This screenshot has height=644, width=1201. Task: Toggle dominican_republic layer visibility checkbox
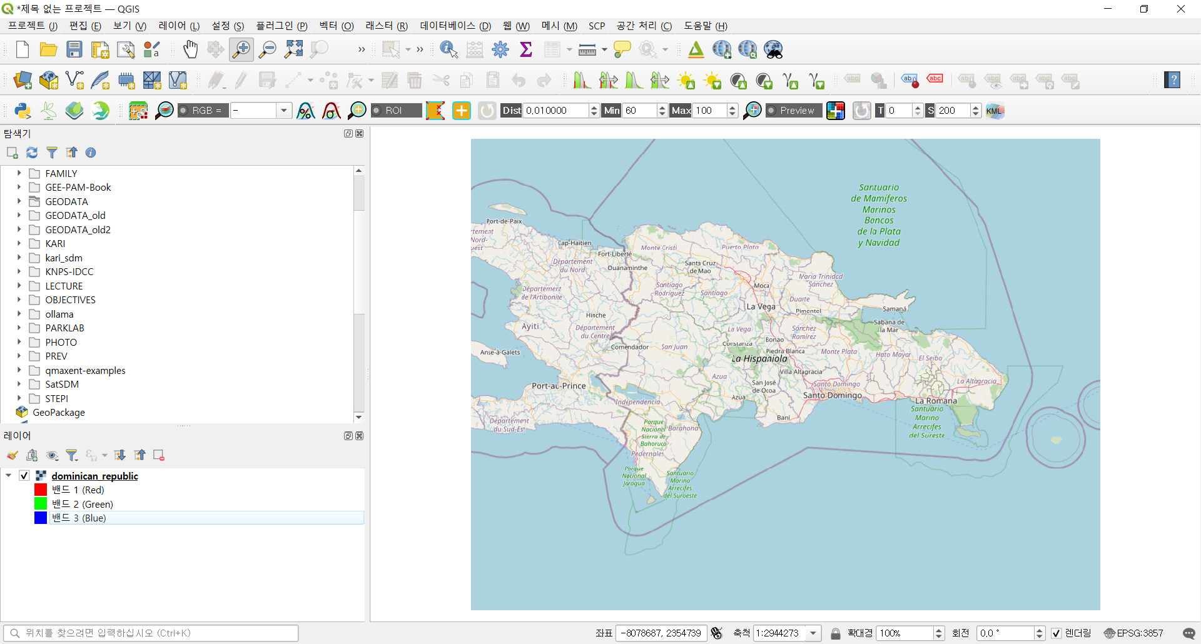point(24,476)
